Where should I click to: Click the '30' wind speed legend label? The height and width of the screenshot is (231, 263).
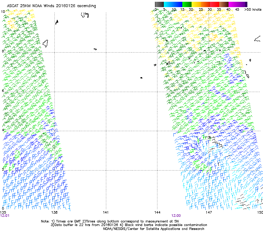tap(210, 10)
